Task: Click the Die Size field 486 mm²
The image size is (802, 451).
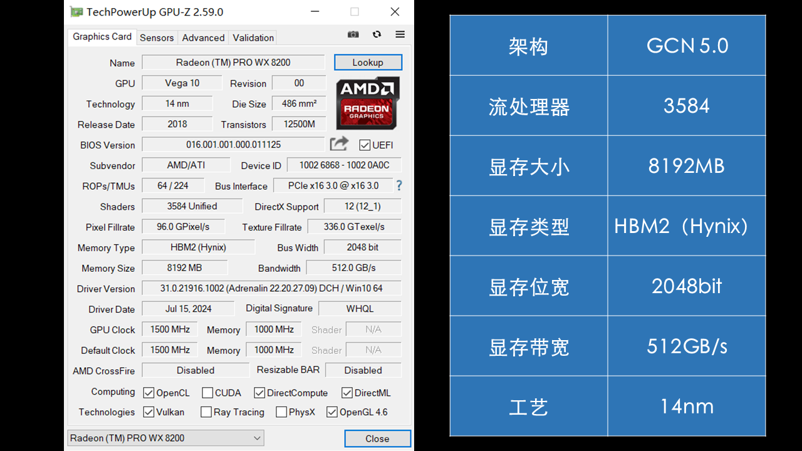Action: click(299, 103)
